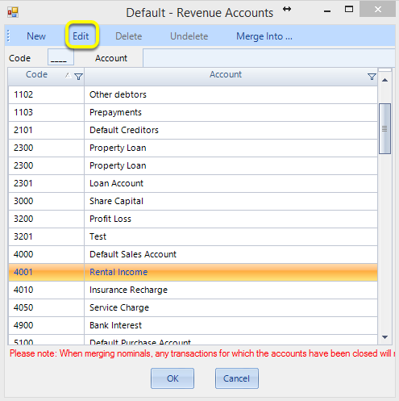399x401 pixels.
Task: Open the Account column filter icon
Action: [372, 77]
